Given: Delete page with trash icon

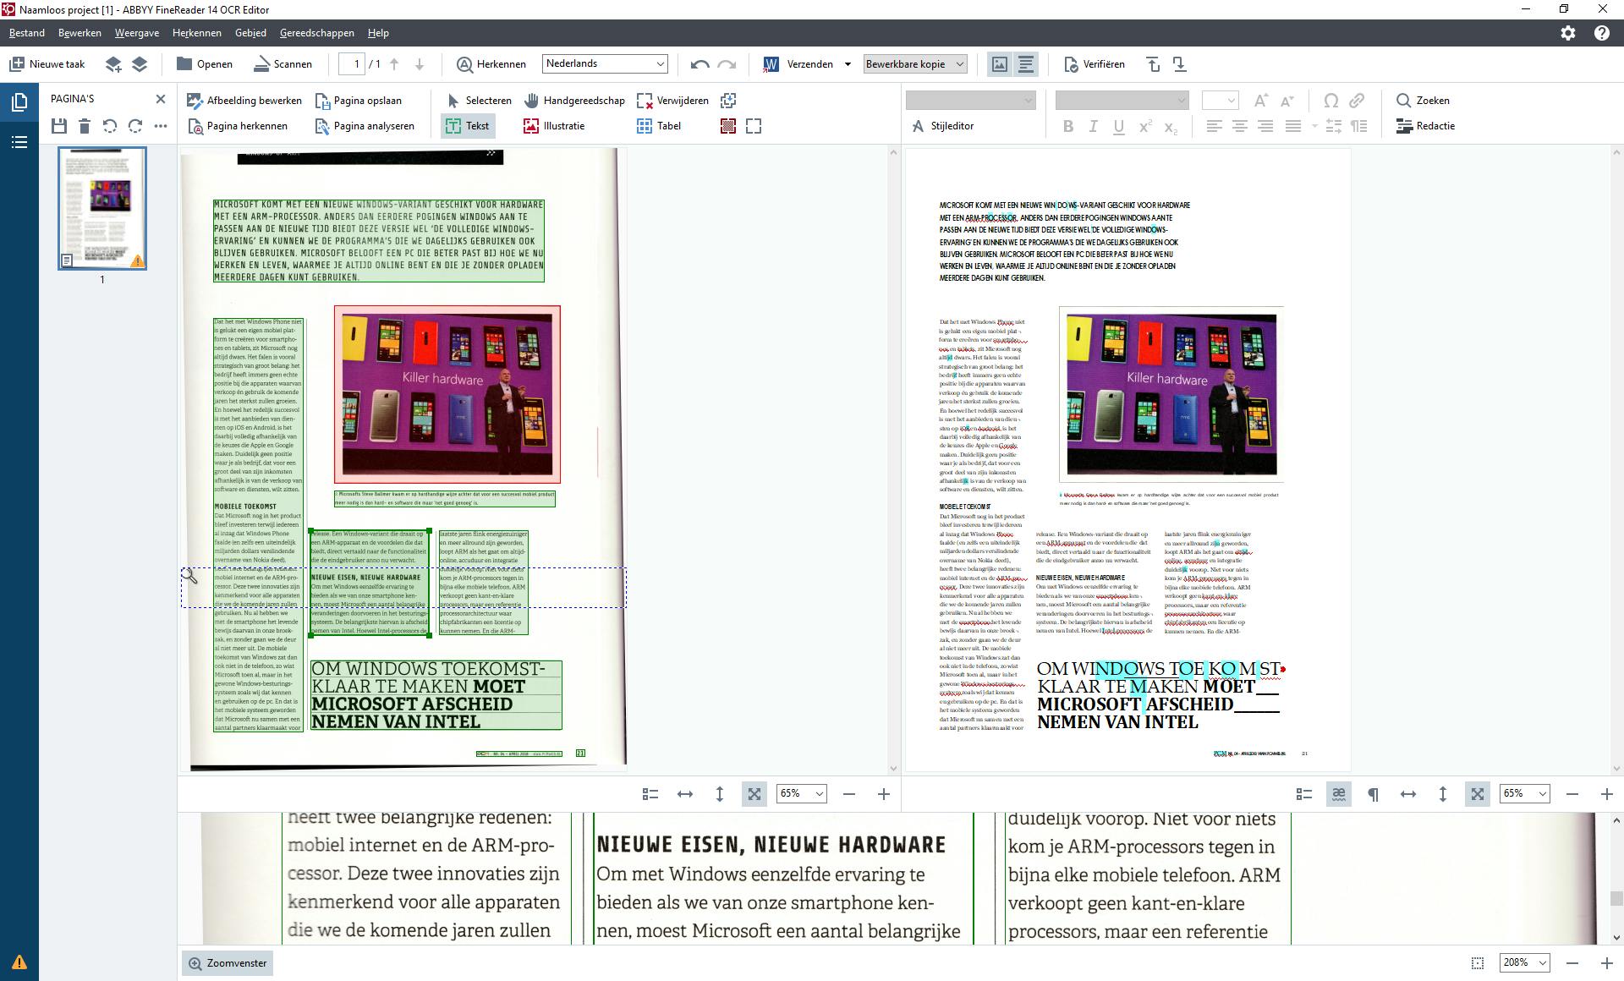Looking at the screenshot, I should coord(85,126).
